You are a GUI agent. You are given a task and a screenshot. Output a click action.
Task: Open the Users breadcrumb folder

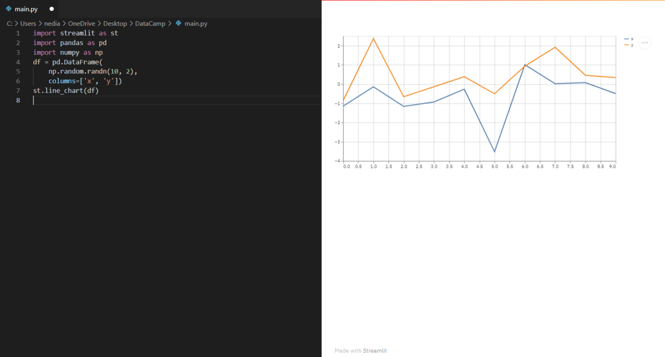[28, 23]
